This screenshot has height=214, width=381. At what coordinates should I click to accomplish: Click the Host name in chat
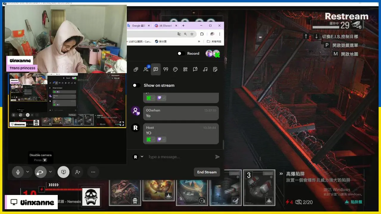click(150, 128)
